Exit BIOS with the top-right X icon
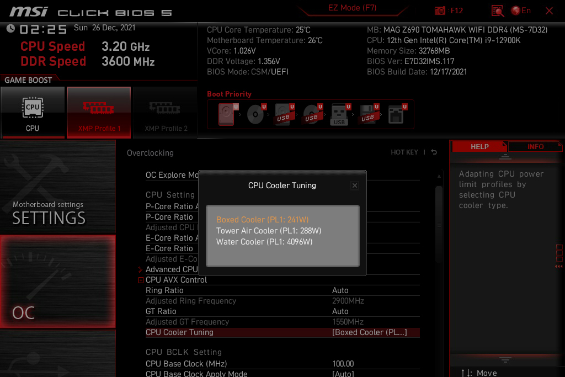This screenshot has height=377, width=565. 549,11
